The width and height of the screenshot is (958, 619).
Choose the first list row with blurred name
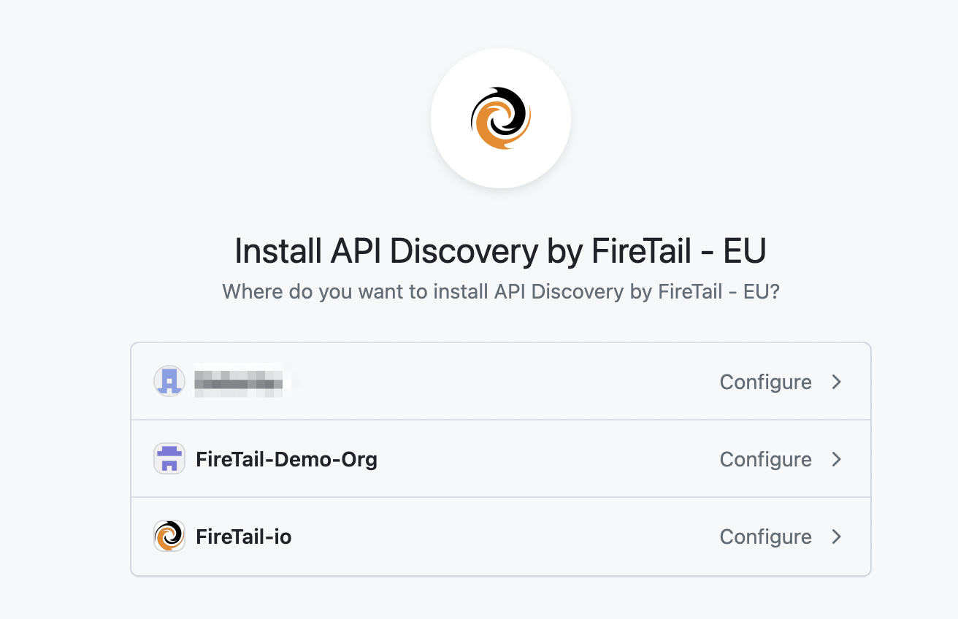501,382
